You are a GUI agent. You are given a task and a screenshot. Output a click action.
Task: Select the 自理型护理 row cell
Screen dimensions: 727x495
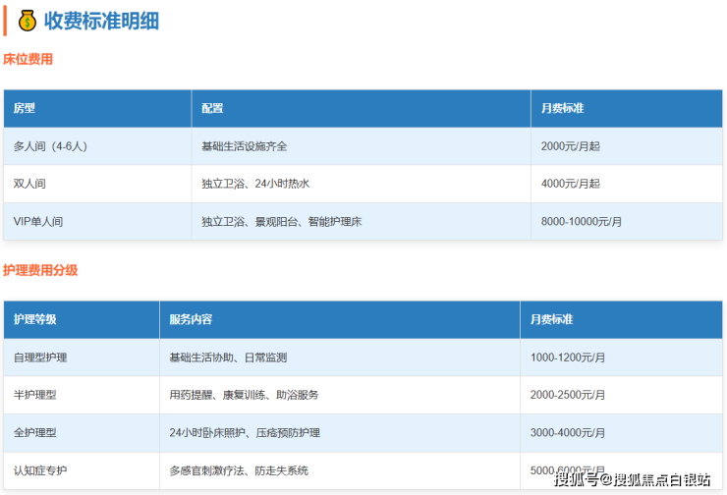pyautogui.click(x=40, y=357)
